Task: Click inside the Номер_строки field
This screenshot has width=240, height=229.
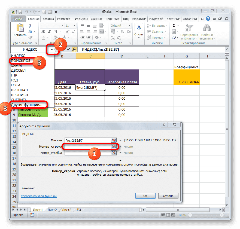Action: tap(87, 146)
